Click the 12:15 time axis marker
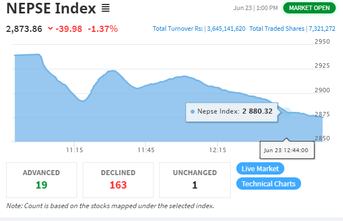 click(218, 150)
